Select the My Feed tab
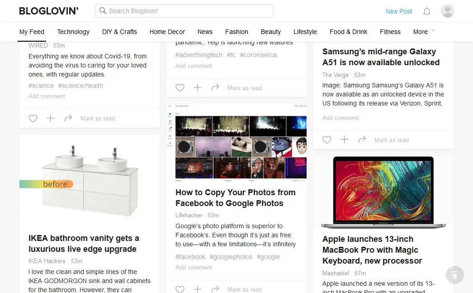This screenshot has width=473, height=293. [x=32, y=32]
